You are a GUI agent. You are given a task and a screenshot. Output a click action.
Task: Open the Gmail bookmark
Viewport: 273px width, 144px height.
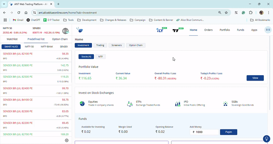(x=18, y=20)
